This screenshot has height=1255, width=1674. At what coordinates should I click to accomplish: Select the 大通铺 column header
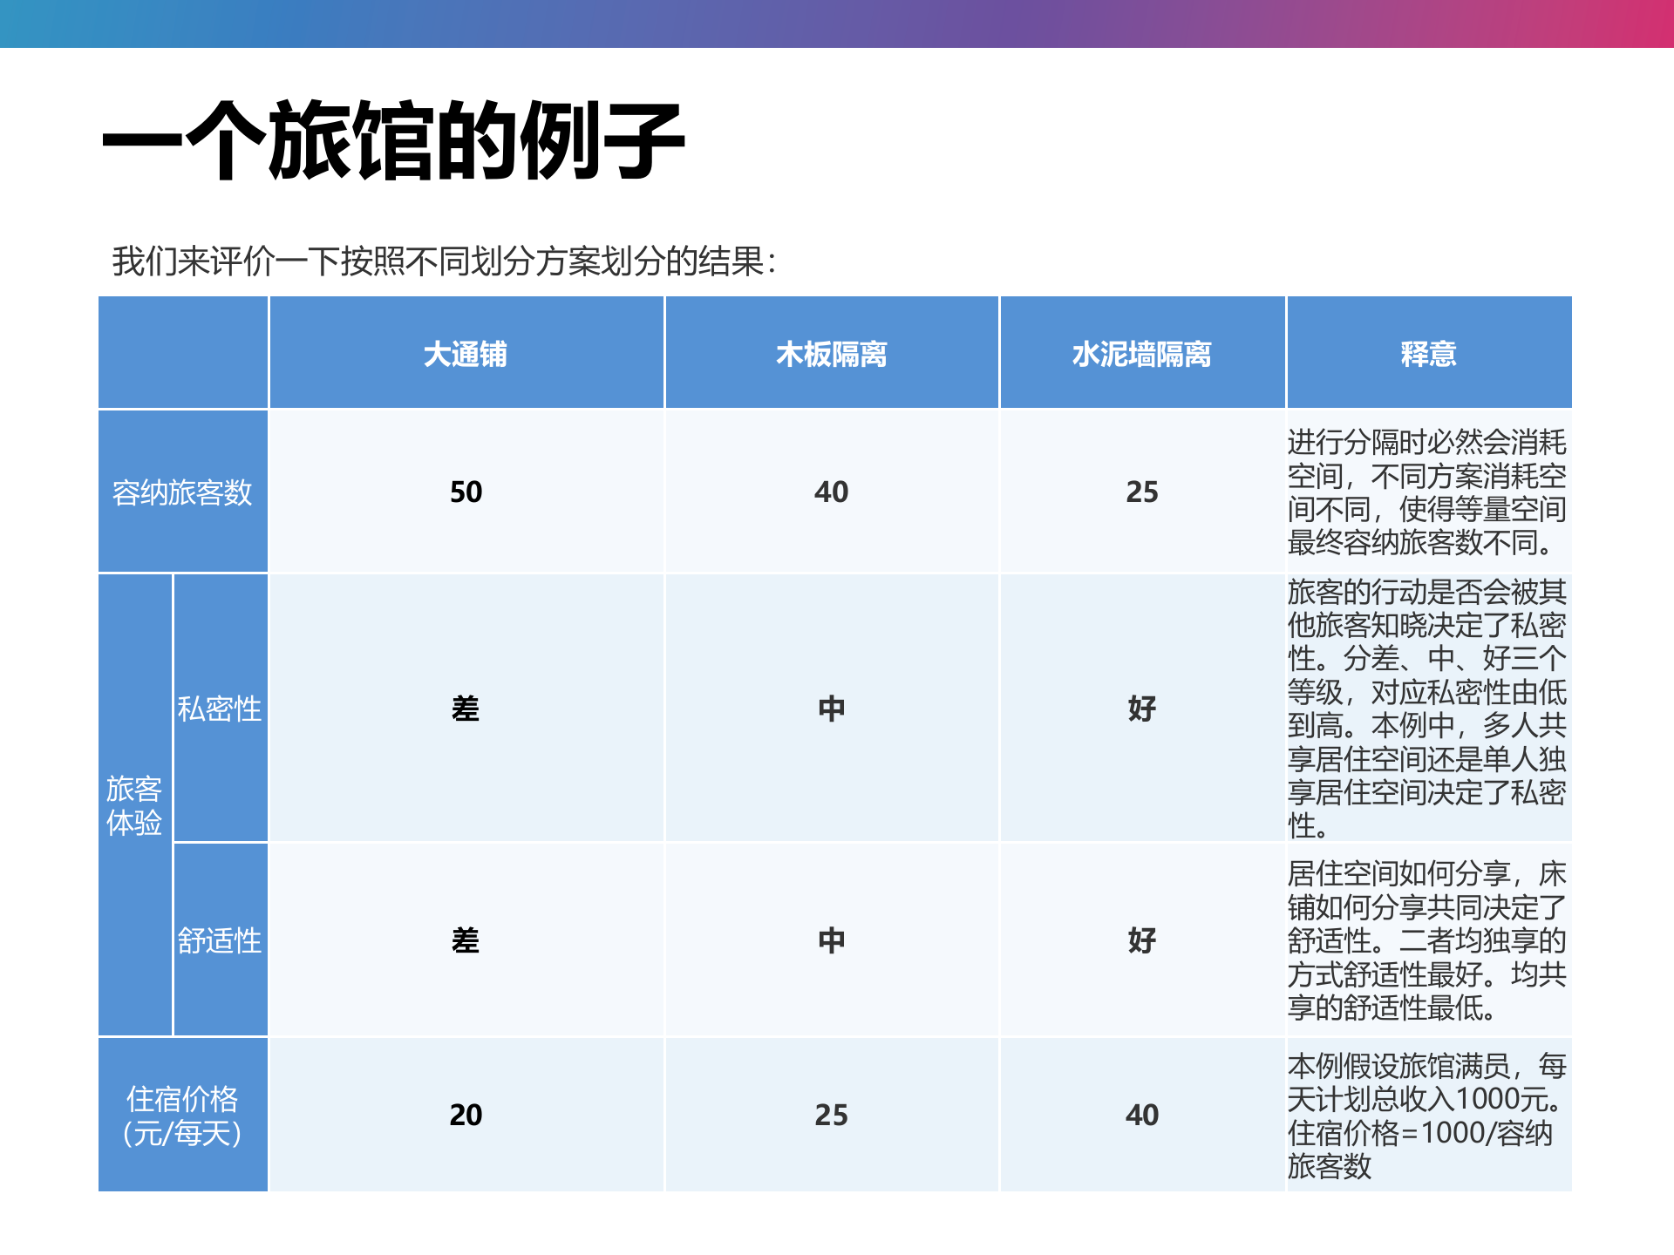[x=466, y=351]
